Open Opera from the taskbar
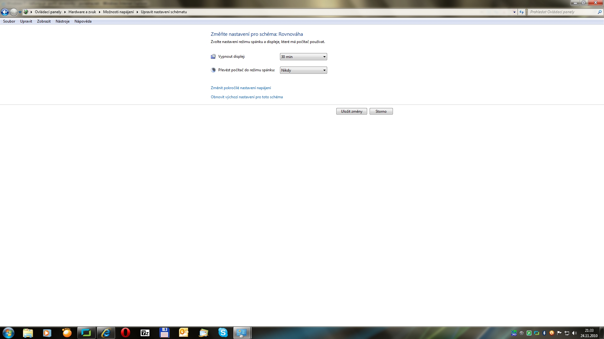The image size is (604, 339). point(125,333)
